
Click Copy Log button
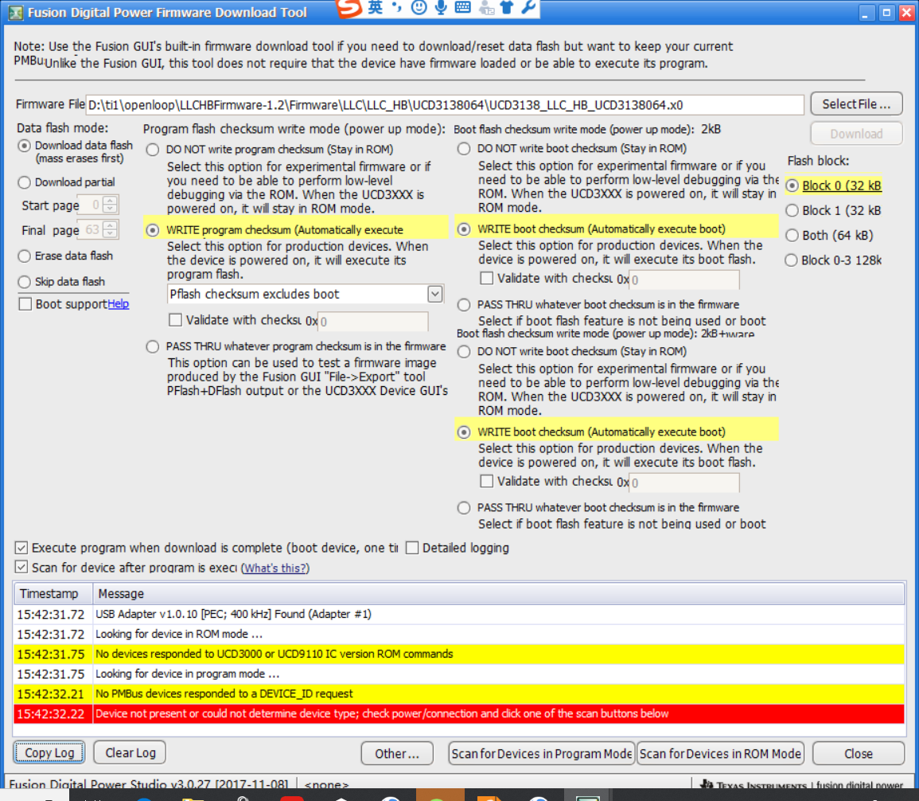click(49, 753)
